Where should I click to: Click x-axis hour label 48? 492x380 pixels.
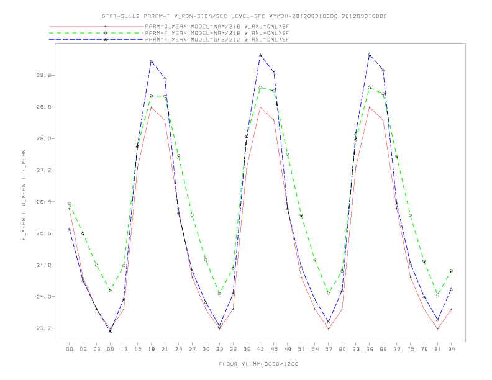click(x=288, y=349)
